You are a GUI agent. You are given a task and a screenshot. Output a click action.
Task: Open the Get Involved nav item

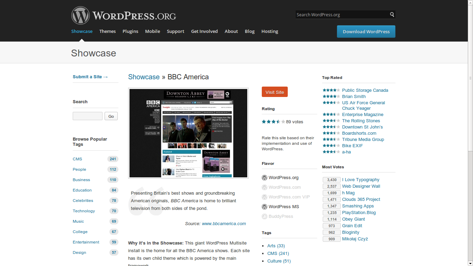tap(204, 31)
